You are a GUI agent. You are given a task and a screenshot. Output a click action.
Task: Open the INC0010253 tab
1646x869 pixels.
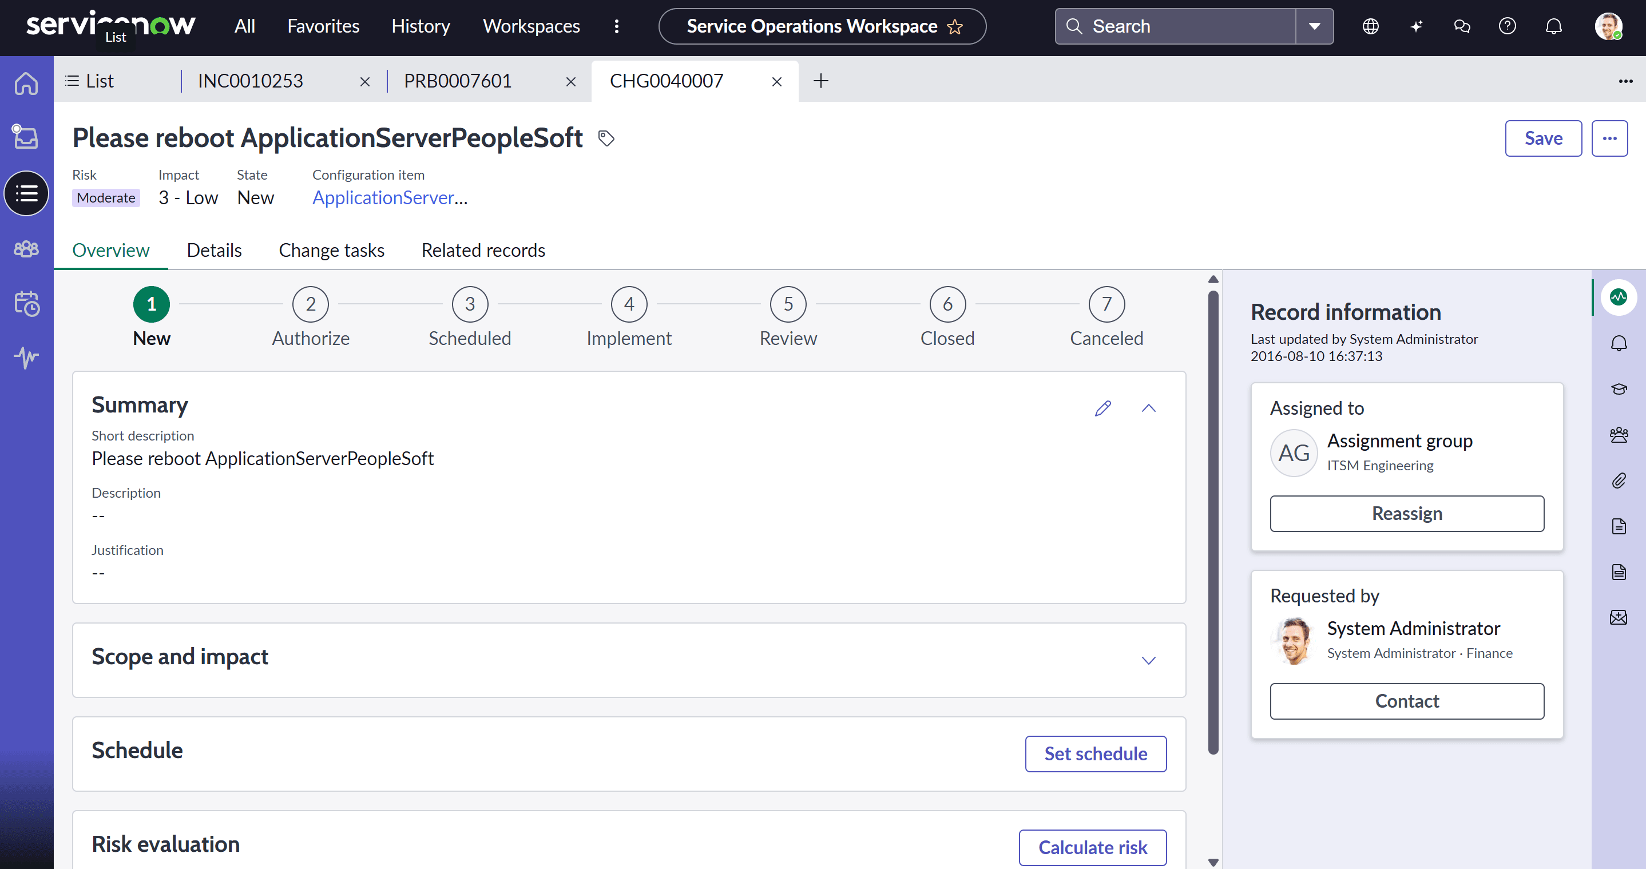click(x=251, y=81)
